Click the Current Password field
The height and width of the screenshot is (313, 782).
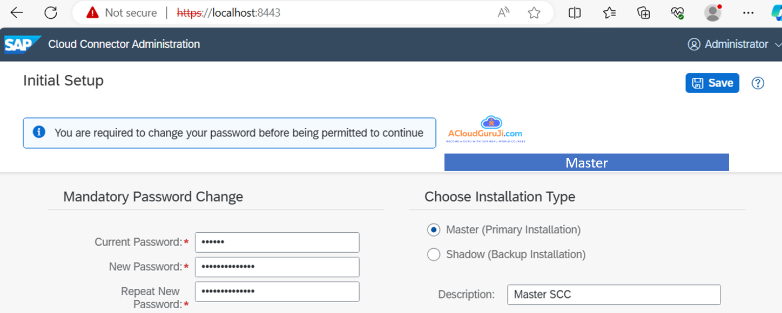pos(277,242)
